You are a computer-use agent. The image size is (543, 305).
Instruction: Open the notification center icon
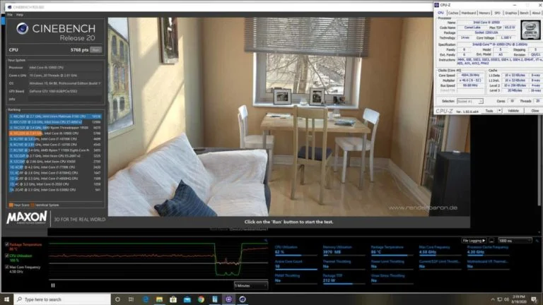534,299
